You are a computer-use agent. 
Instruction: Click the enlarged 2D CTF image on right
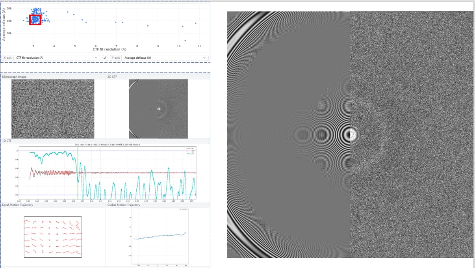point(350,135)
